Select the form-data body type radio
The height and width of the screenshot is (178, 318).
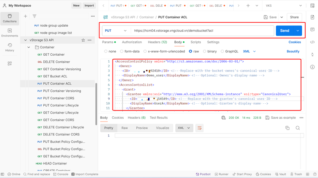[122, 51]
